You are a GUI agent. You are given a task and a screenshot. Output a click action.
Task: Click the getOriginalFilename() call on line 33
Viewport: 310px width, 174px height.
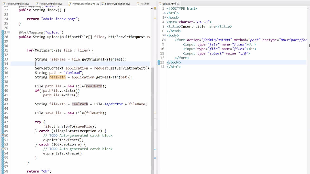click(x=104, y=59)
